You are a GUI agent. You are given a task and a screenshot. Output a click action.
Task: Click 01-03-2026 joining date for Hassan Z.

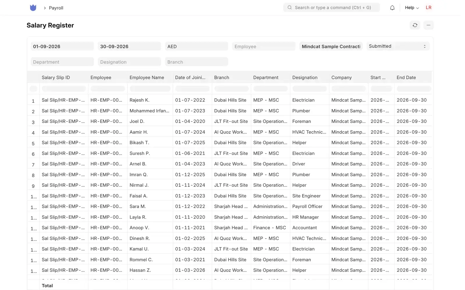coord(192,270)
